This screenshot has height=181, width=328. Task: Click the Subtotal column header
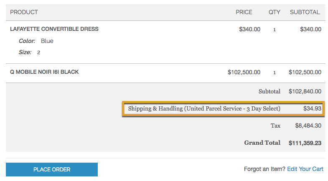(x=305, y=12)
